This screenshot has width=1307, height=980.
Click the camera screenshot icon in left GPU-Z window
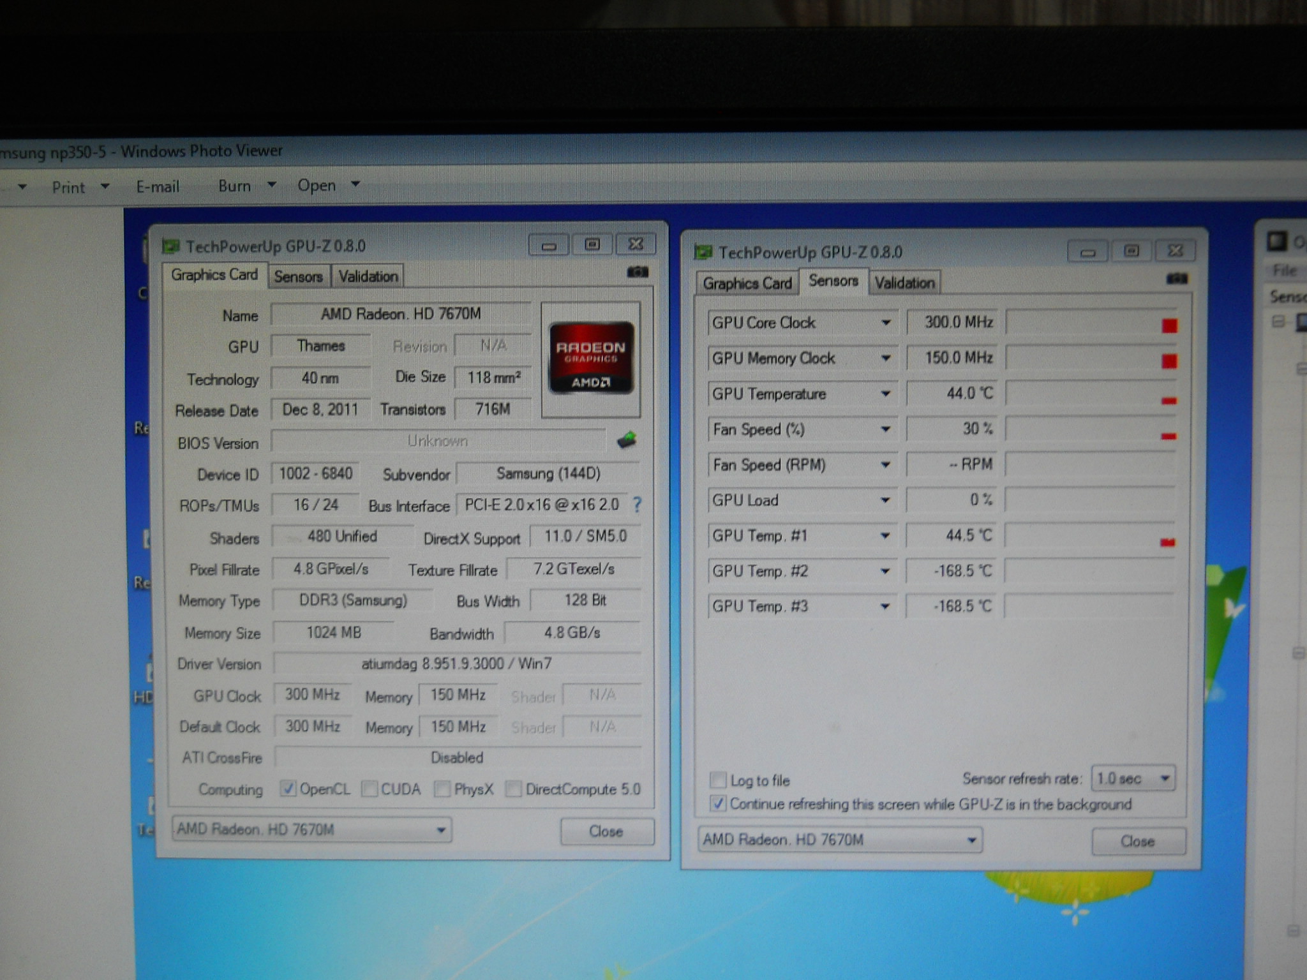(x=637, y=272)
